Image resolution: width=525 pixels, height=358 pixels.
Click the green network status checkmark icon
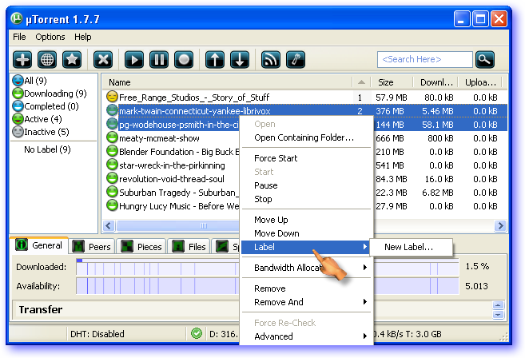[197, 333]
